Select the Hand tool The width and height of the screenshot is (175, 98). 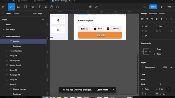point(52,7)
